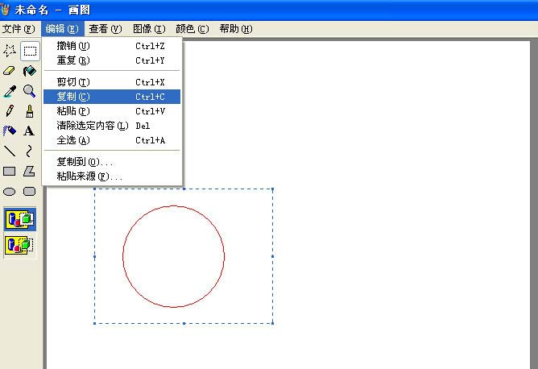Select the Free-Form Select star tool
Viewport: 538px width, 369px height.
click(10, 51)
